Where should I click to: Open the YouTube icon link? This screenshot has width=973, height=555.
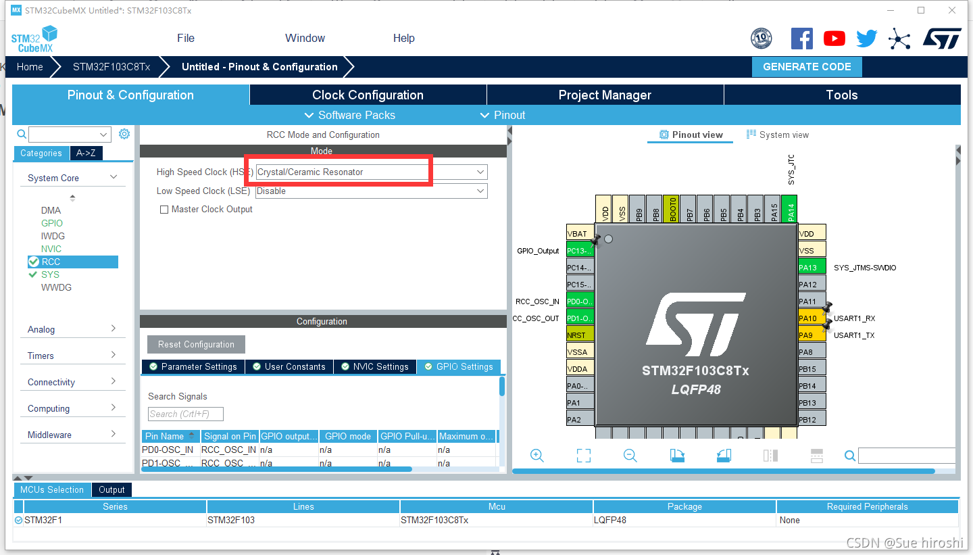[834, 39]
